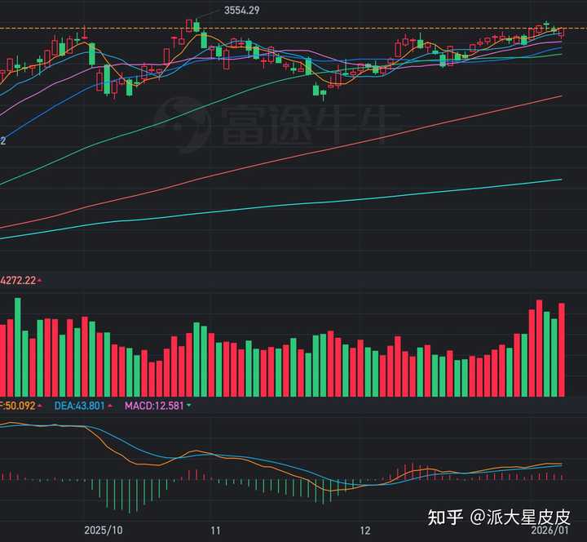This screenshot has height=542, width=587.
Task: Click the 2025/10 date axis label
Action: (103, 530)
